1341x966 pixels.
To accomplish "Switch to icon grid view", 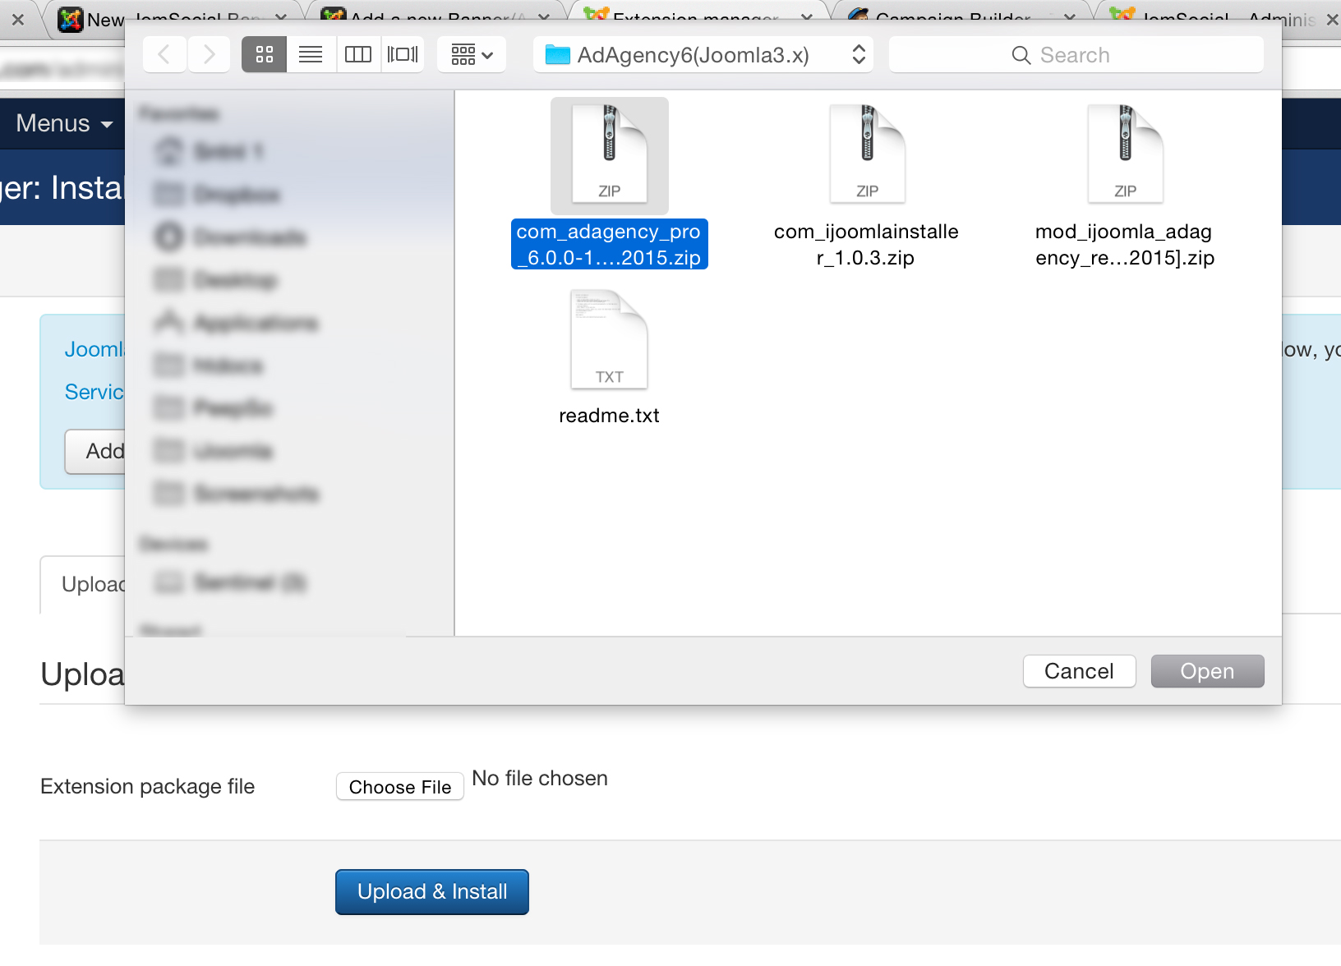I will (x=265, y=55).
